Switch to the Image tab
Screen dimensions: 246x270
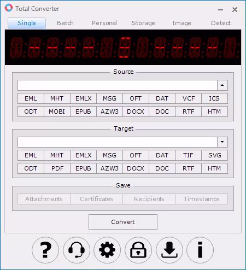[181, 23]
